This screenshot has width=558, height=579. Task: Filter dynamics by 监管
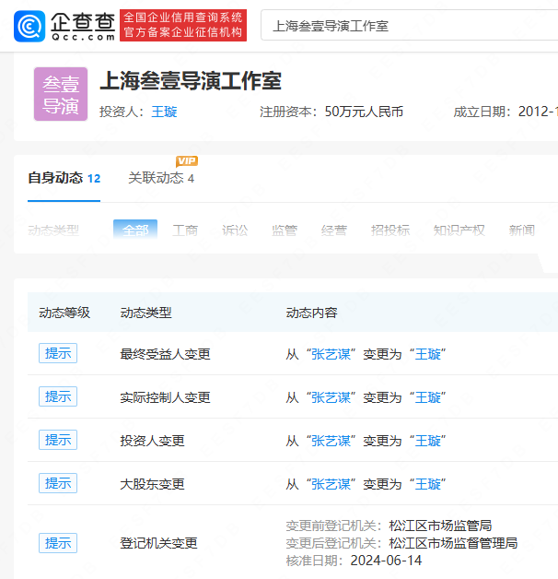click(x=285, y=230)
